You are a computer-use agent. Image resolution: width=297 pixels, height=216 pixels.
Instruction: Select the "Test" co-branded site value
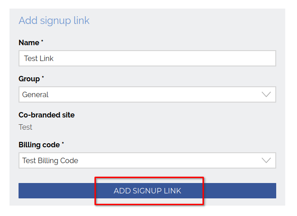25,127
